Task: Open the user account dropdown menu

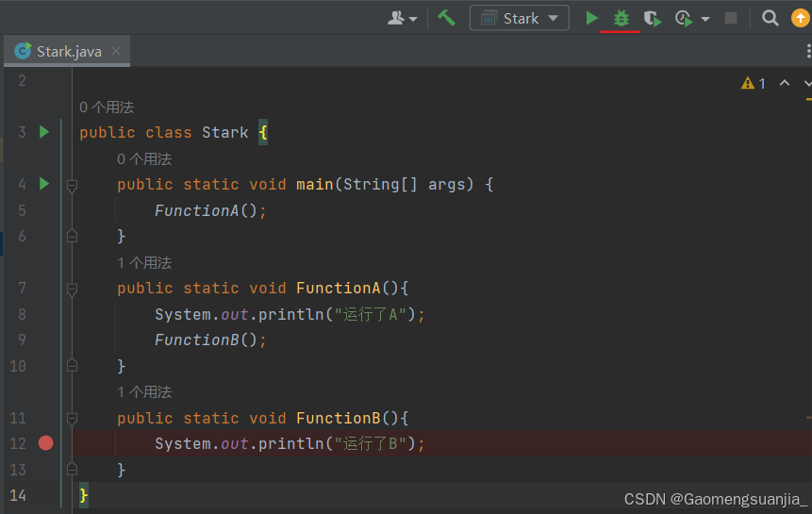Action: pyautogui.click(x=403, y=18)
